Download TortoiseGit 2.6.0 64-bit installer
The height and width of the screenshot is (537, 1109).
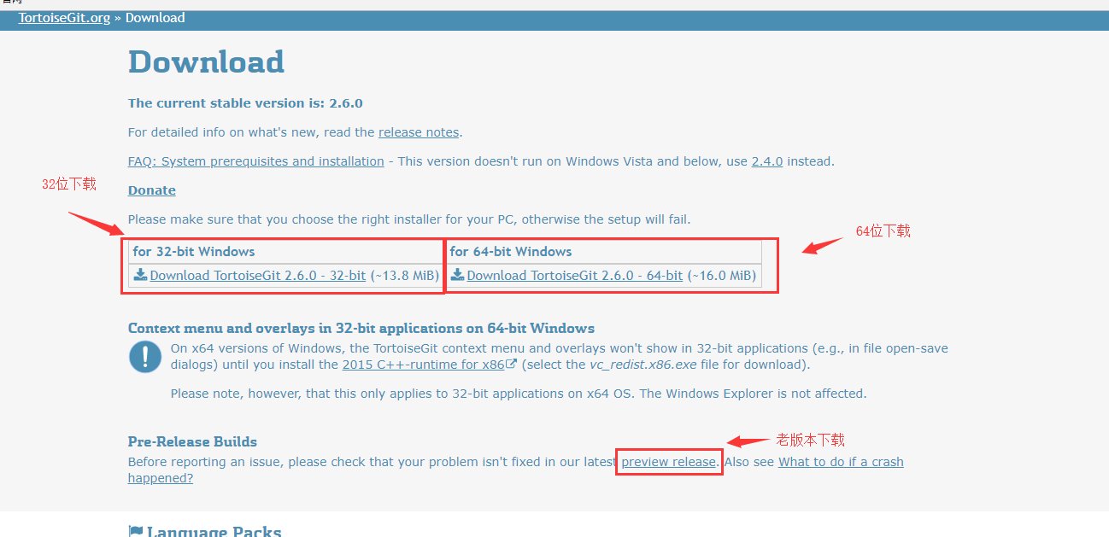click(x=575, y=276)
